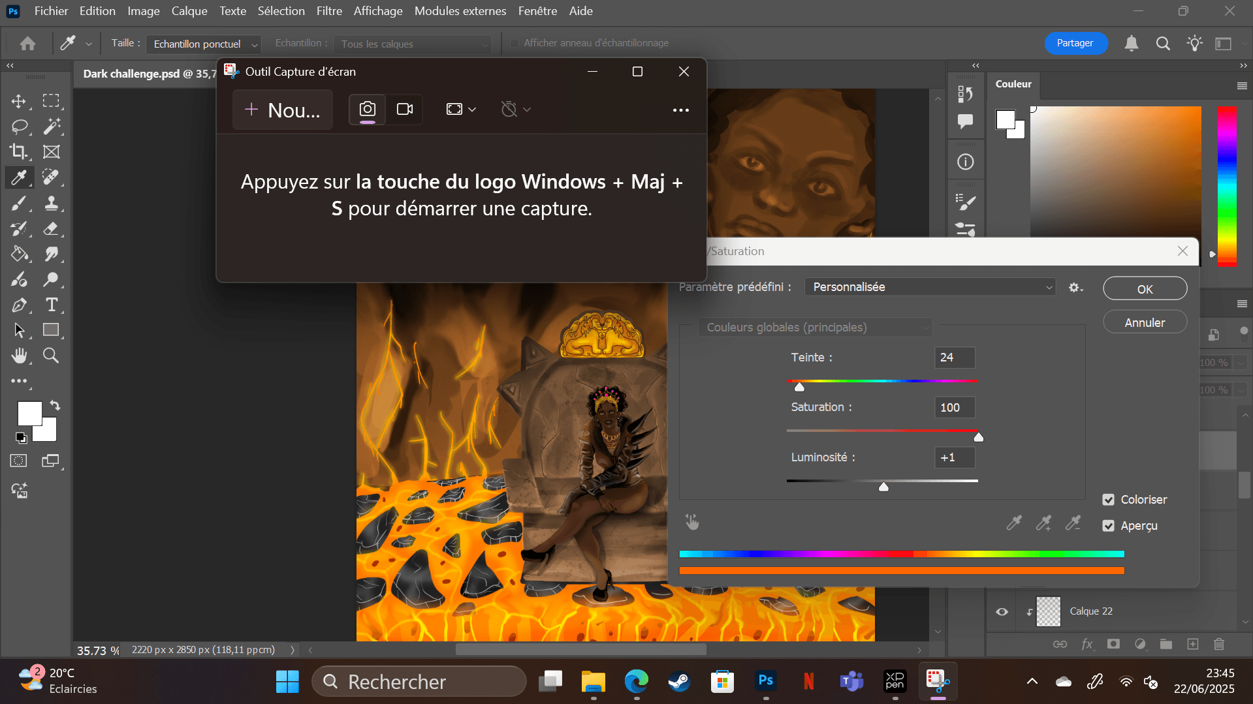Select the Crop tool
Image resolution: width=1253 pixels, height=704 pixels.
point(19,152)
